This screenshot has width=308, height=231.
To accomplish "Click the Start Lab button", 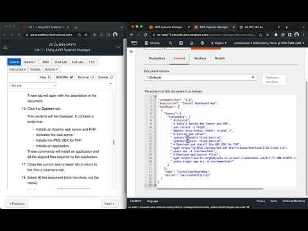I will tap(60, 62).
